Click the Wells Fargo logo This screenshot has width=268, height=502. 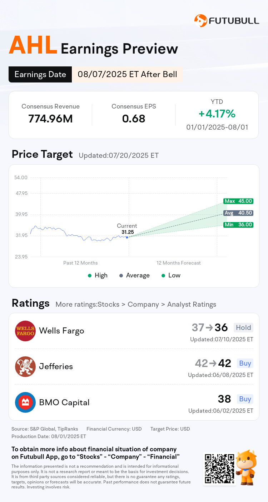pyautogui.click(x=25, y=331)
